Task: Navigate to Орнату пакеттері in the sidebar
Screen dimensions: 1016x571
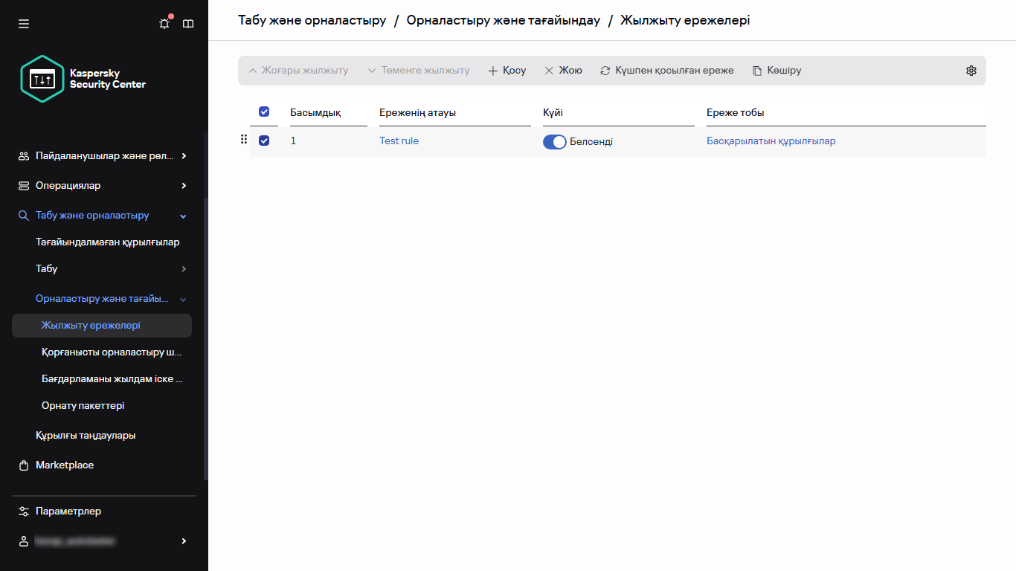Action: coord(84,405)
